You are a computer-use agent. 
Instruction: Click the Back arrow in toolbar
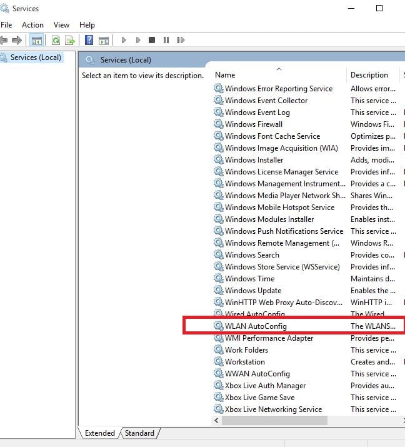[4, 40]
